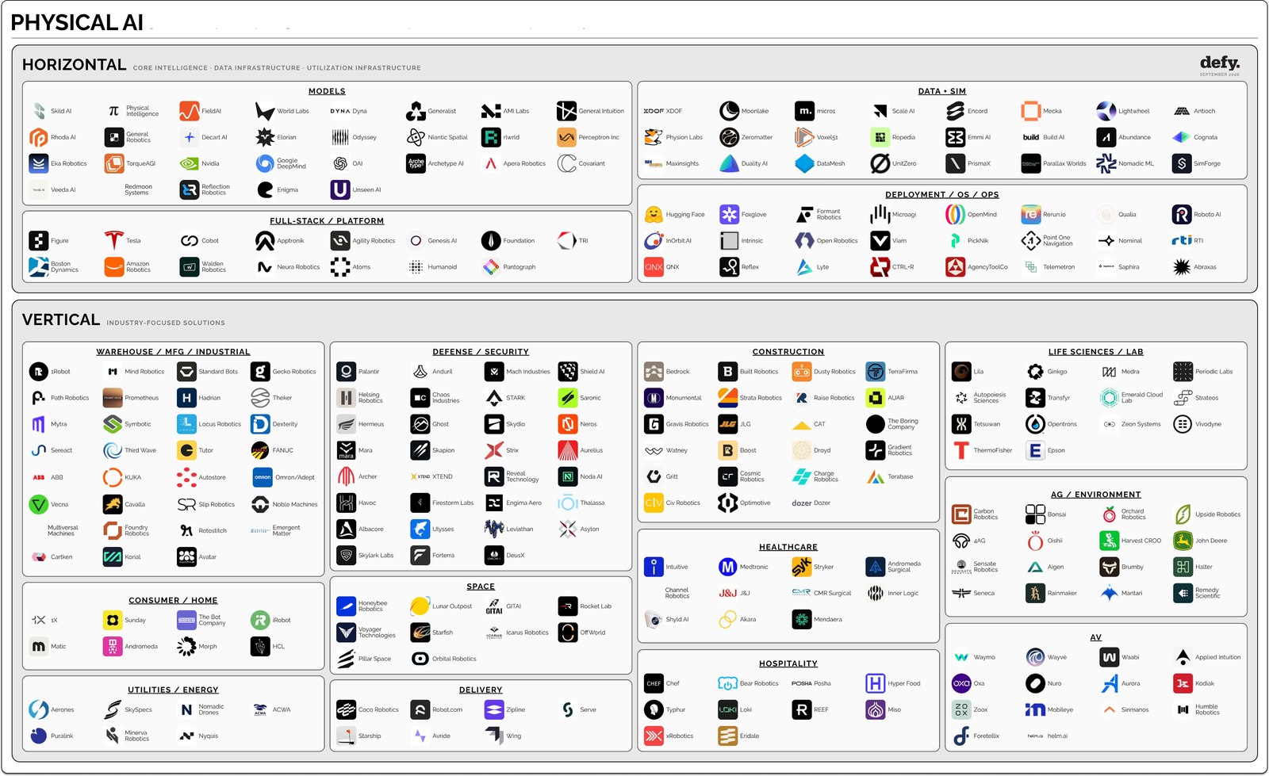This screenshot has width=1269, height=776.
Task: Select the "LIFE SCIENCES / LAB" heading
Action: (x=1096, y=352)
